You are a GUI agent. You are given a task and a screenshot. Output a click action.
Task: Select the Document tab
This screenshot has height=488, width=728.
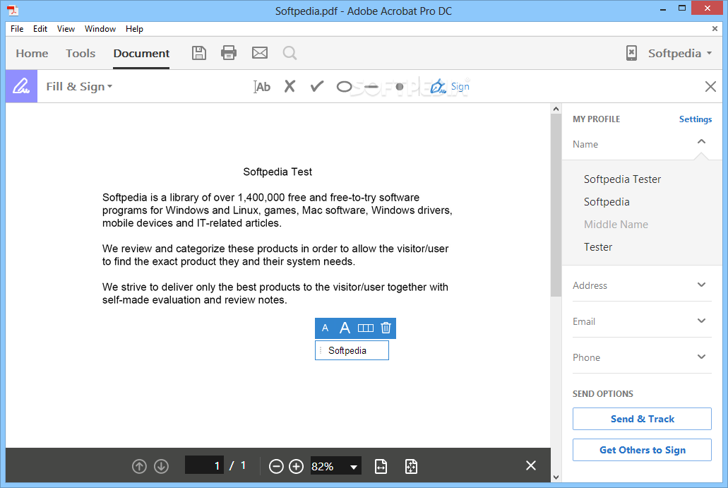[x=142, y=54]
